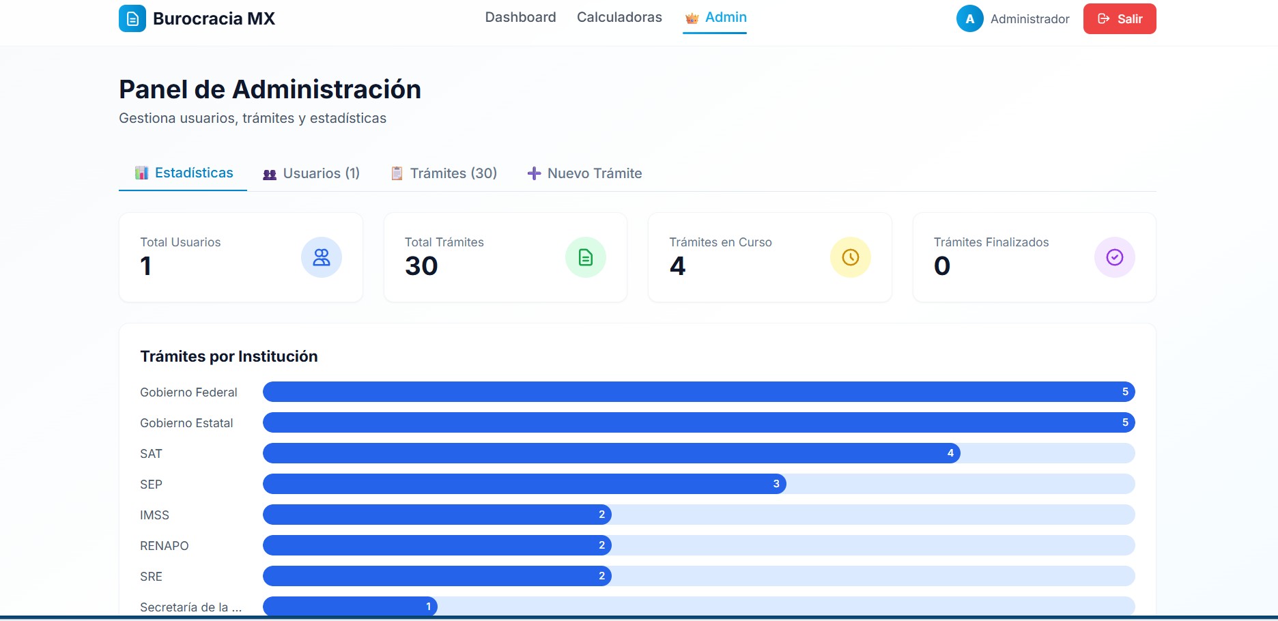Select the Admin navigation item
The height and width of the screenshot is (621, 1278).
715,18
